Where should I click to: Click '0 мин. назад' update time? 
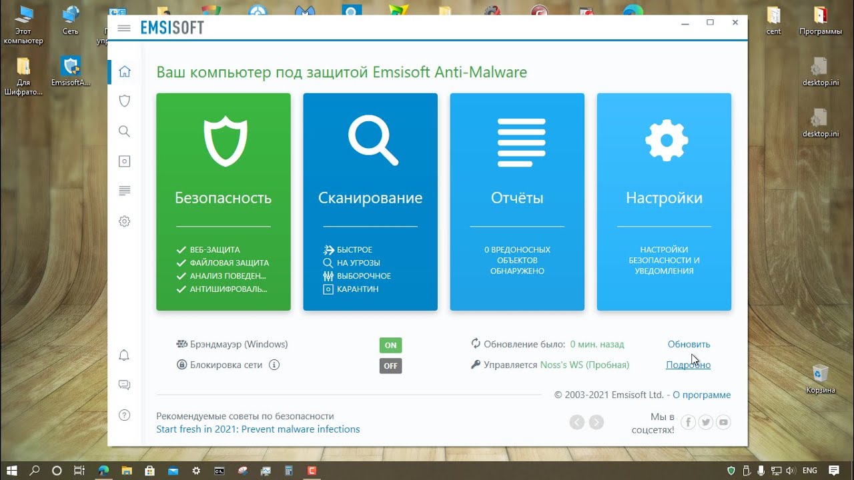tap(597, 345)
